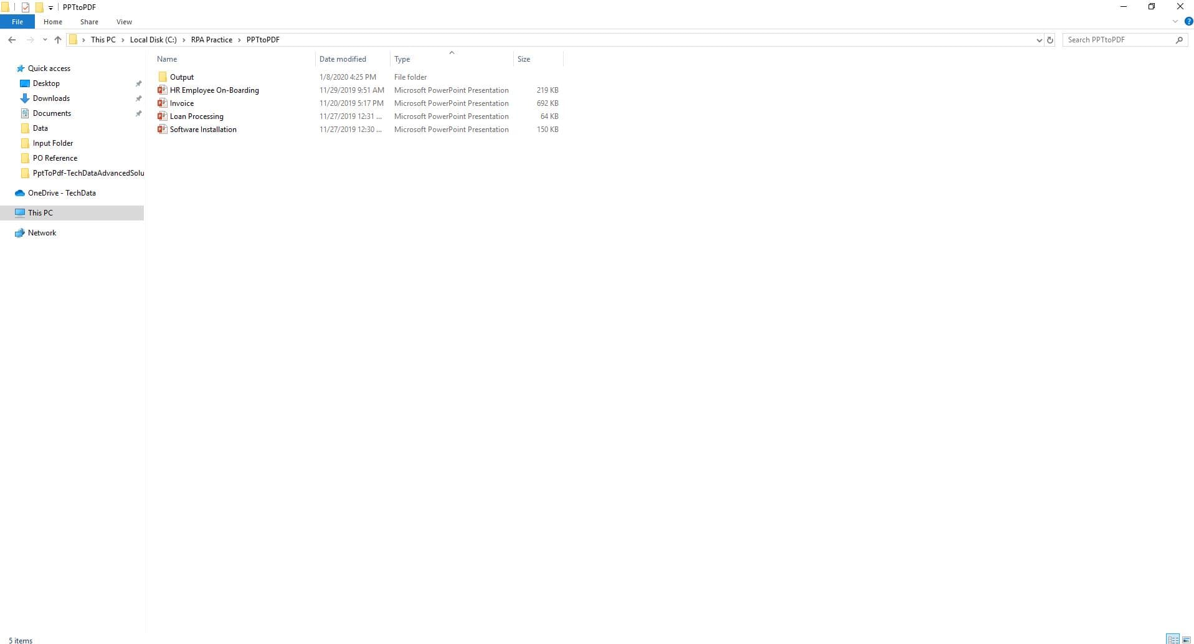Click the Search PPTtoPDF field
The height and width of the screenshot is (644, 1194).
pos(1119,40)
